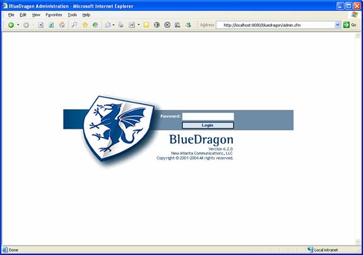Click the BlueDragon dragon shield logo
The height and width of the screenshot is (255, 363).
[118, 128]
